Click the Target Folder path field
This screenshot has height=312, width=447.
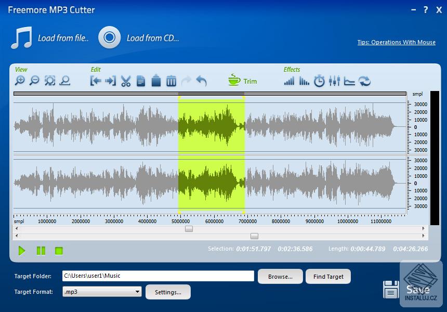click(x=158, y=276)
